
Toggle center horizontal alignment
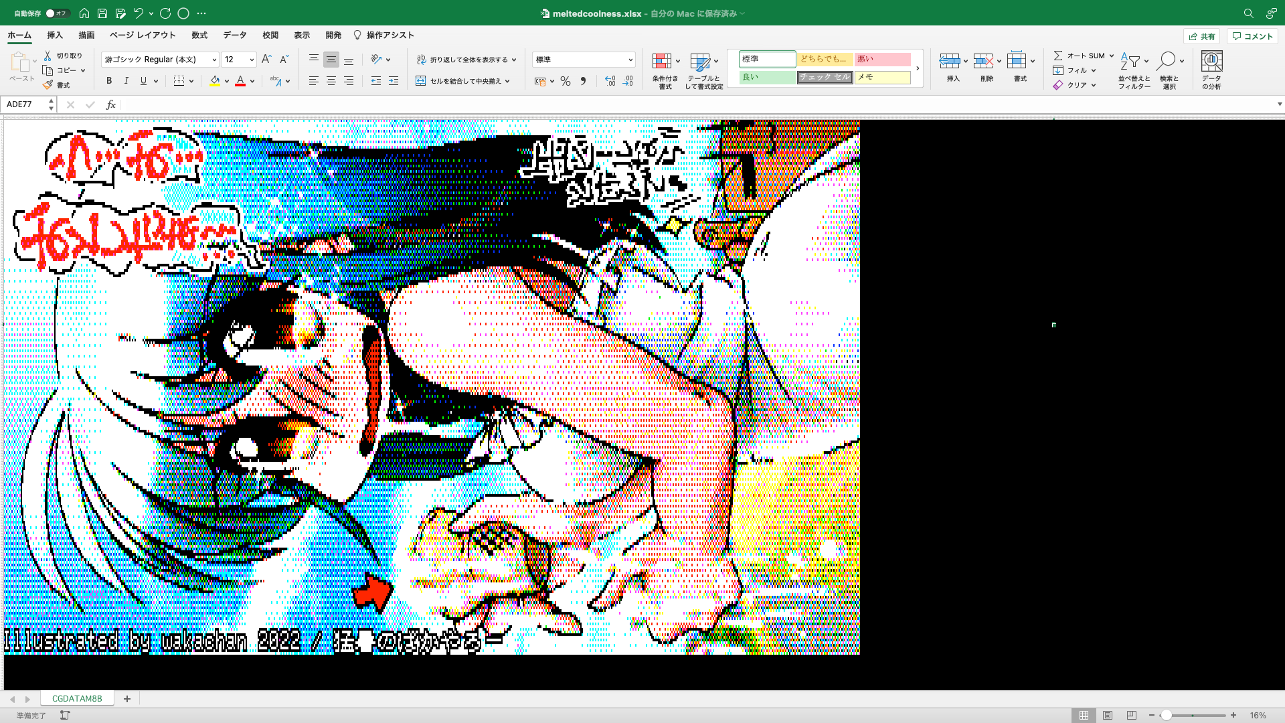[331, 81]
